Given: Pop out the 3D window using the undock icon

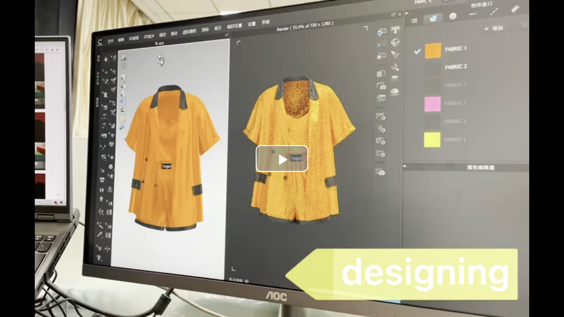Looking at the screenshot, I should [227, 35].
